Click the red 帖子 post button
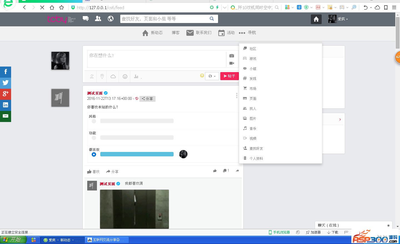This screenshot has width=400, height=244. click(x=229, y=76)
